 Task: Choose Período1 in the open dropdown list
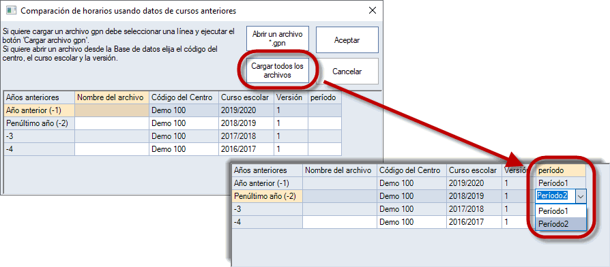tap(561, 212)
